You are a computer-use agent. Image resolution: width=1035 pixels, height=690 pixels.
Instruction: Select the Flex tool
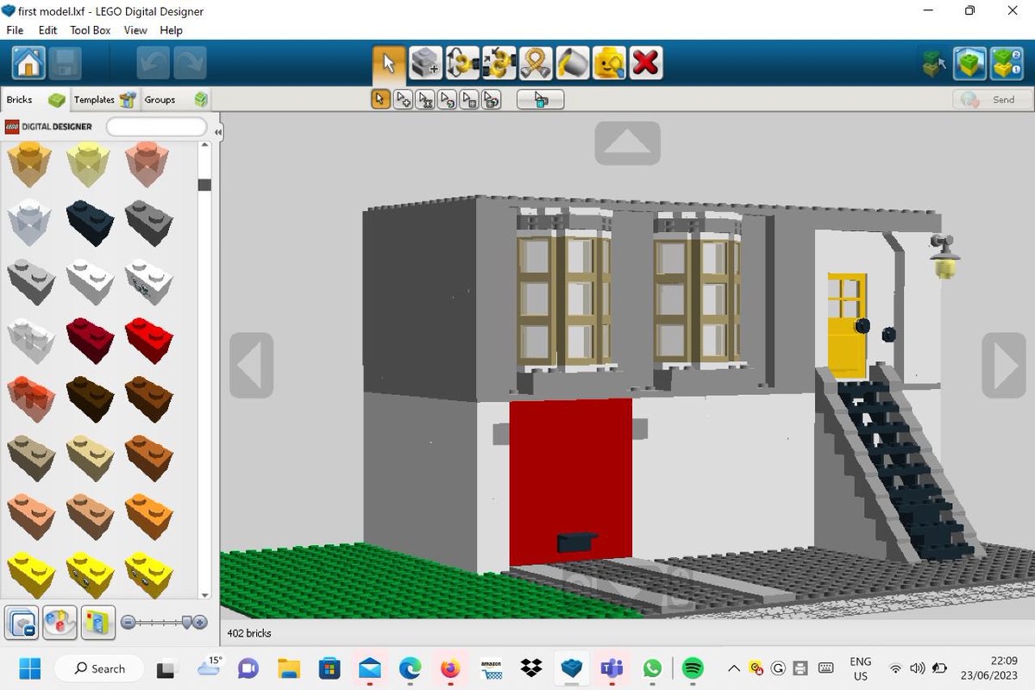coord(536,63)
